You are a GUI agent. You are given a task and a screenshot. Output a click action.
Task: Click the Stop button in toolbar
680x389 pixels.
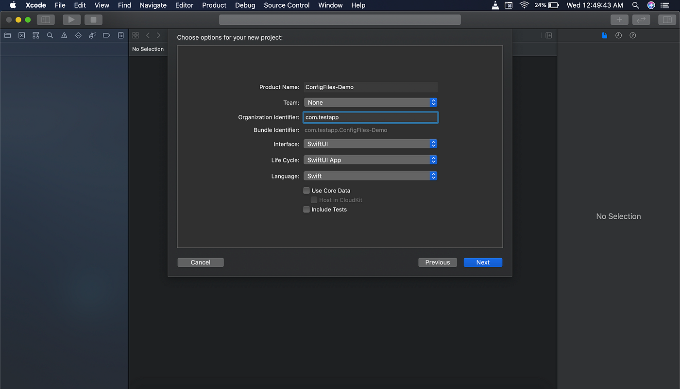click(x=93, y=20)
